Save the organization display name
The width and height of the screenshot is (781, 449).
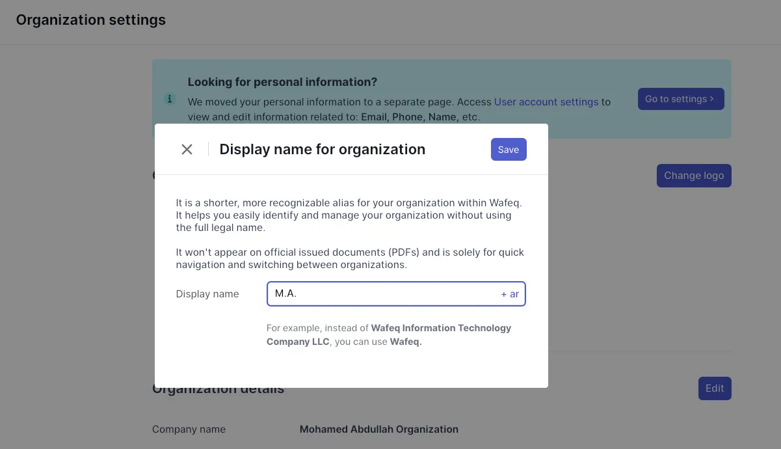coord(509,149)
